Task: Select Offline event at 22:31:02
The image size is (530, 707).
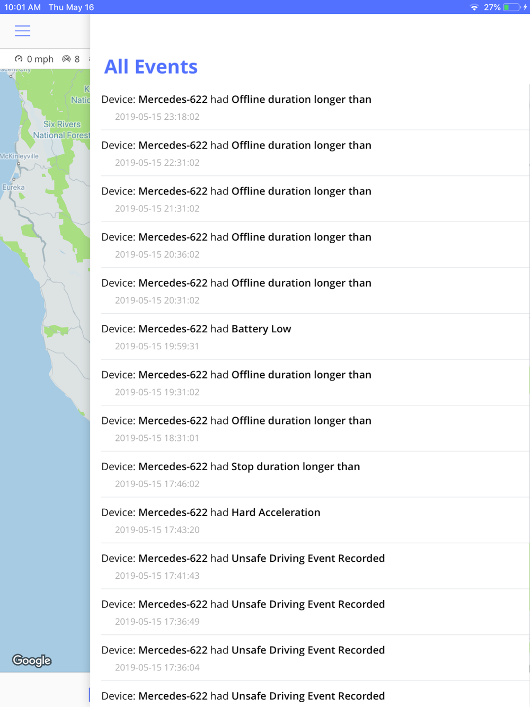Action: tap(301, 146)
